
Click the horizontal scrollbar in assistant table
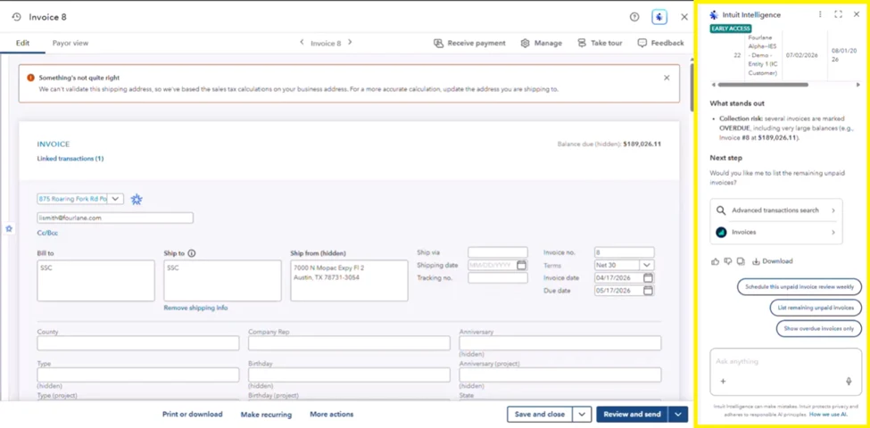[762, 85]
